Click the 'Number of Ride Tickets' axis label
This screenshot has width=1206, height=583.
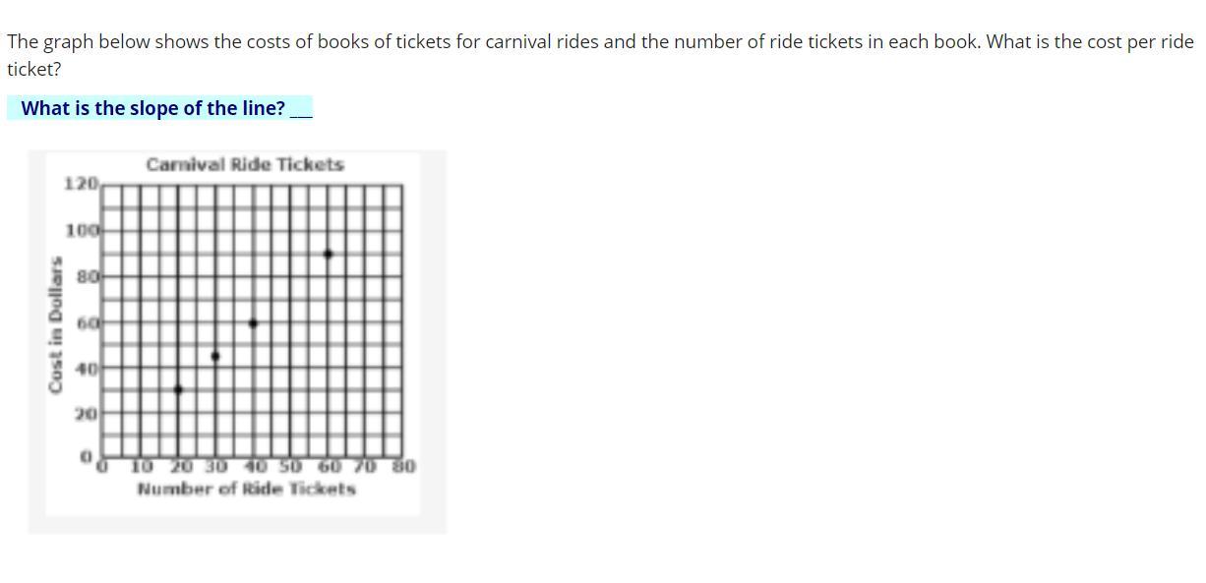[246, 489]
